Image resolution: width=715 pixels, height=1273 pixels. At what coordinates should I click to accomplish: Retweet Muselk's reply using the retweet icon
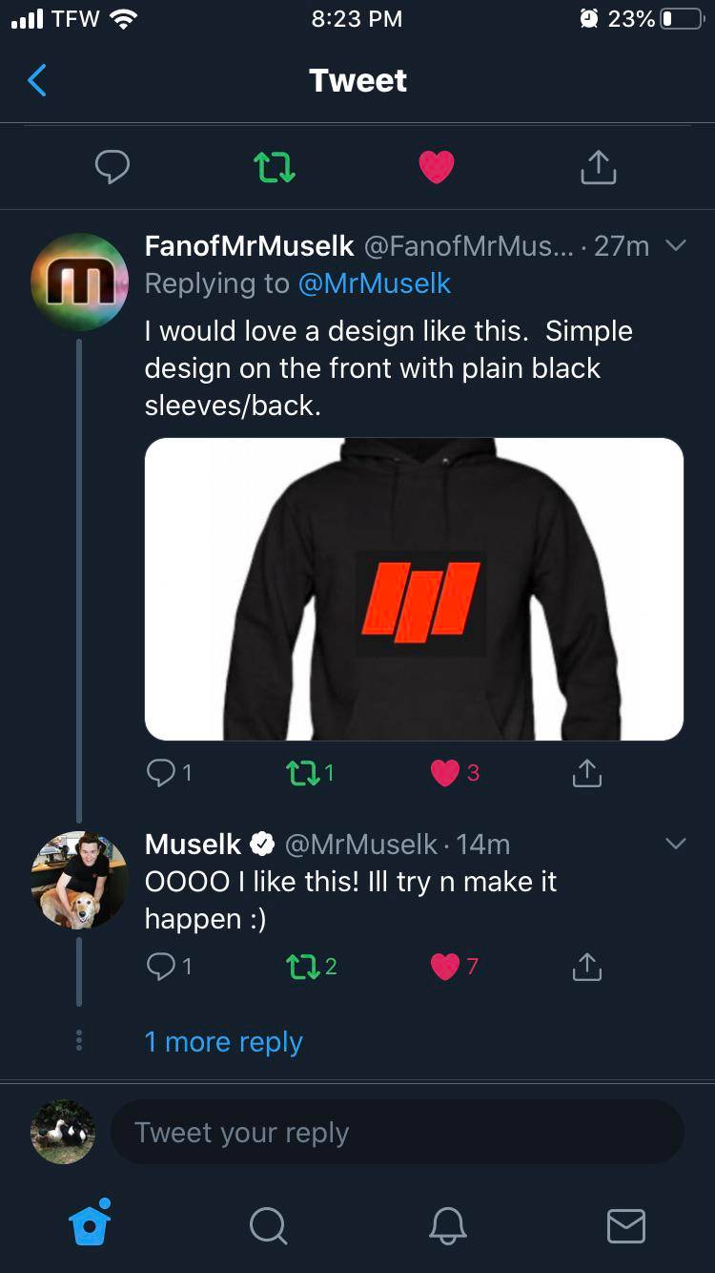[303, 966]
